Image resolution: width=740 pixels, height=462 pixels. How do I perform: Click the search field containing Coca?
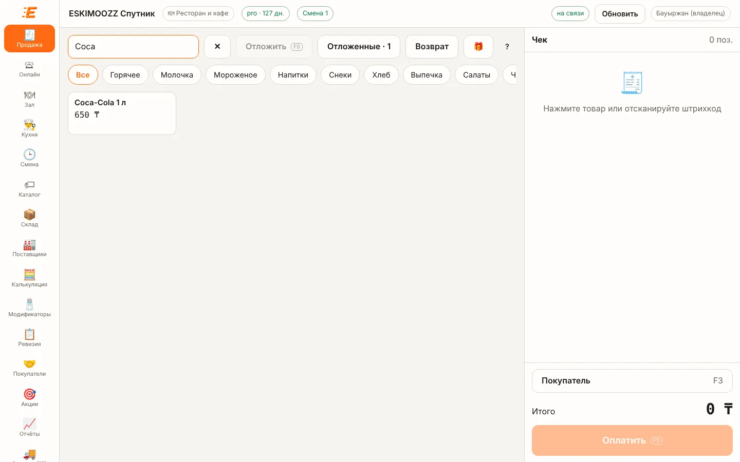click(133, 47)
